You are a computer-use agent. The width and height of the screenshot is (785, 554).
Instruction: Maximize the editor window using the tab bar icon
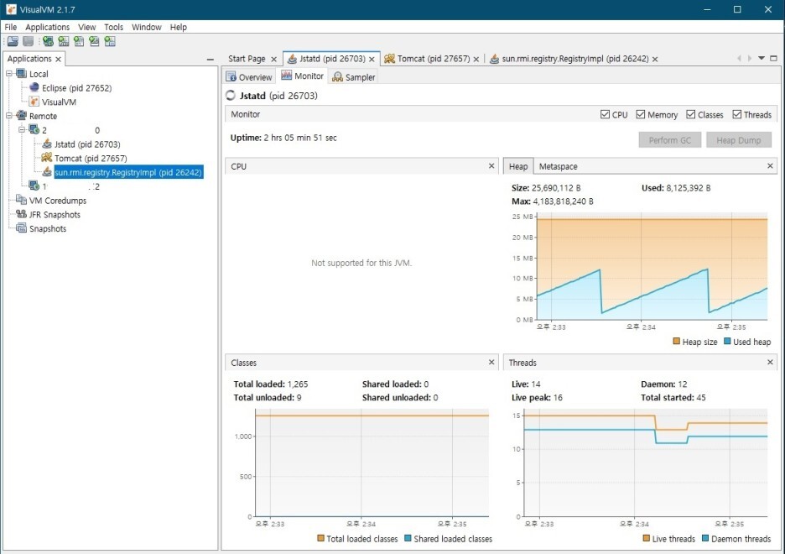tap(773, 58)
